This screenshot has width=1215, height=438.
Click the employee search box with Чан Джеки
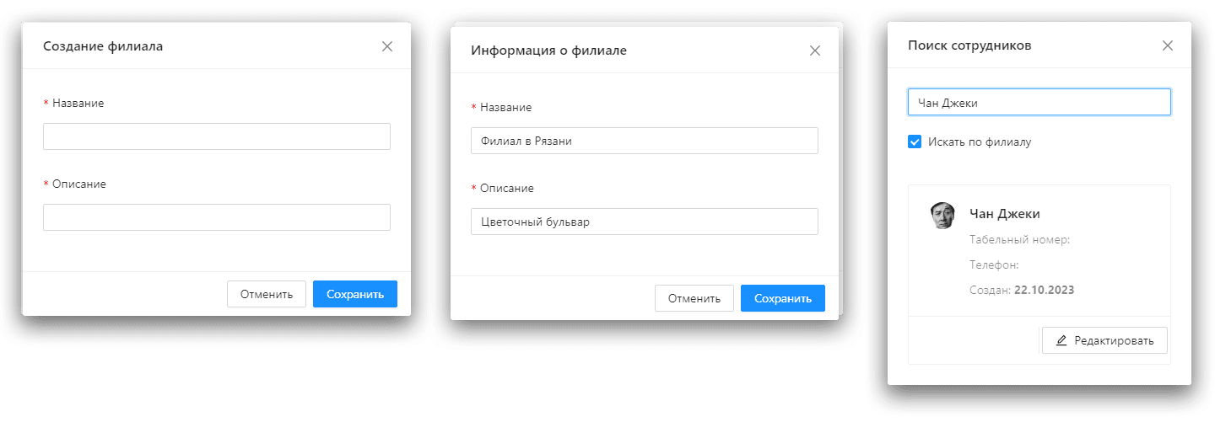1039,102
